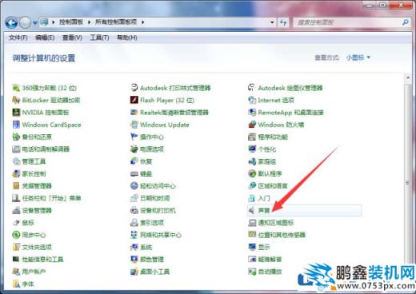
Task: Open the 索引选项 link
Action: click(152, 223)
